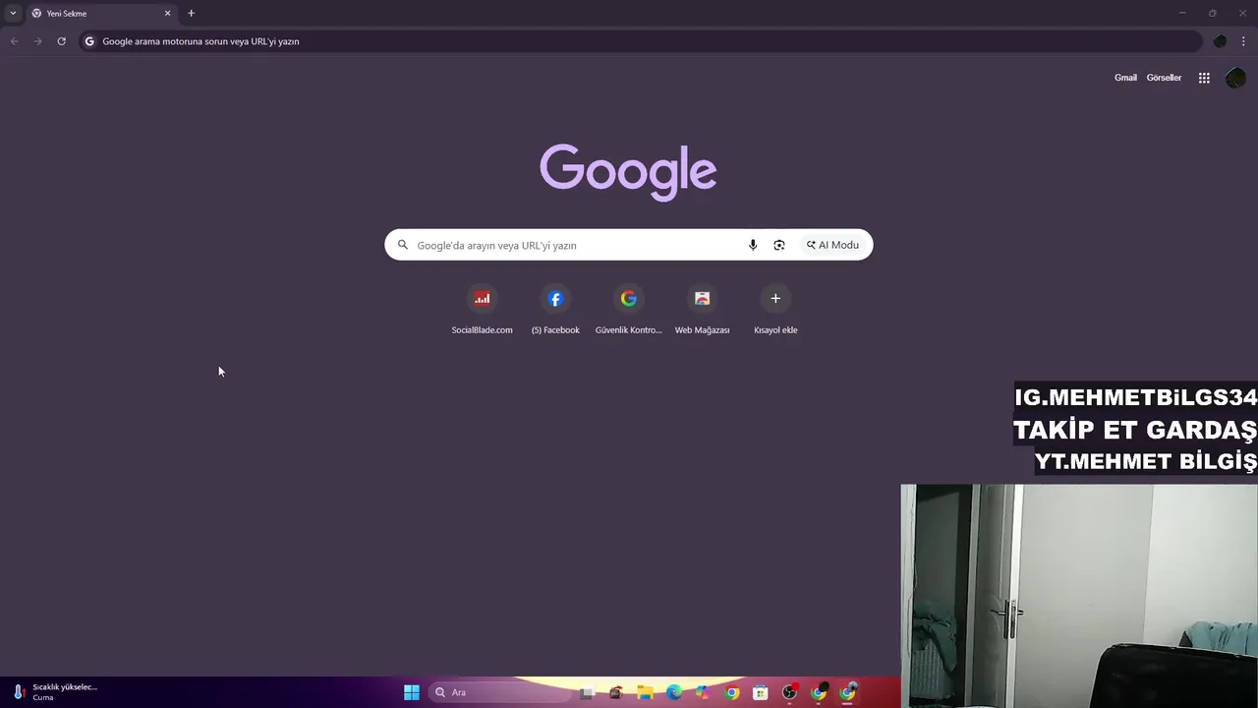
Task: Click the browser profile avatar in toolbar
Action: (1220, 41)
